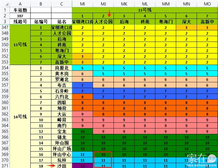The height and width of the screenshot is (168, 218).
Task: Select the 14号线 merged cell in column A
Action: (20, 117)
